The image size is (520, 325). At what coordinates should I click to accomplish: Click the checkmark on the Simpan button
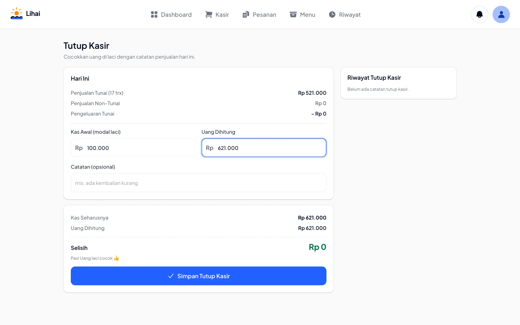tap(171, 276)
